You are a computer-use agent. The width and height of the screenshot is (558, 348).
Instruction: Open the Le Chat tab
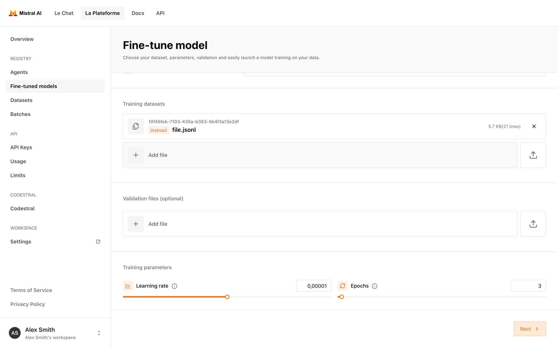click(x=64, y=13)
